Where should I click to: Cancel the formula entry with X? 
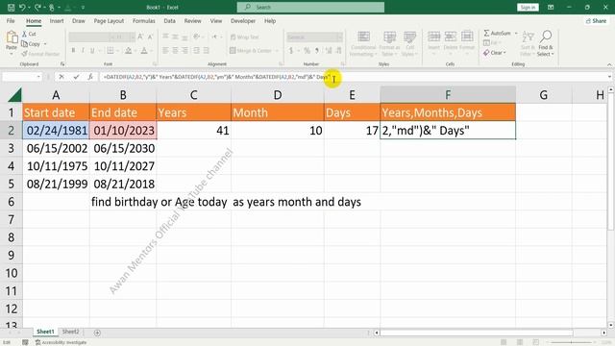61,77
